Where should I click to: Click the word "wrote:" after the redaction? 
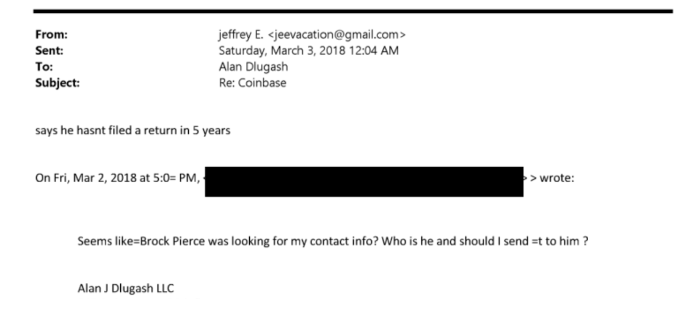[557, 179]
